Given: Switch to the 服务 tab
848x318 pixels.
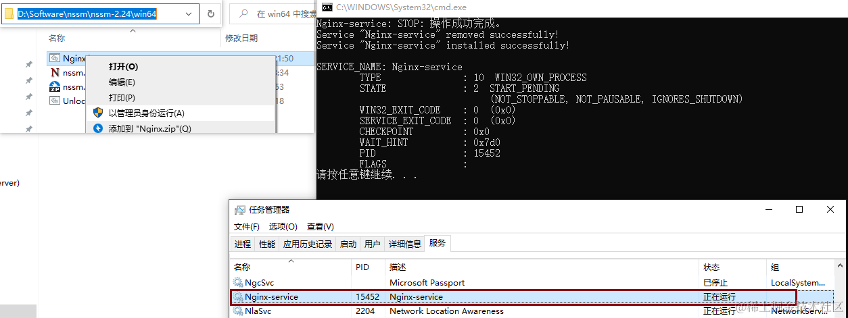Looking at the screenshot, I should point(438,243).
